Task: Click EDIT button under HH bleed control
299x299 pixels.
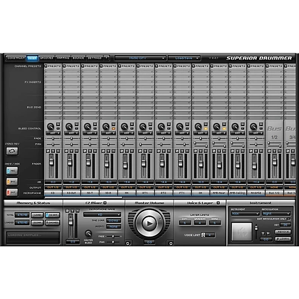Action: [127, 133]
